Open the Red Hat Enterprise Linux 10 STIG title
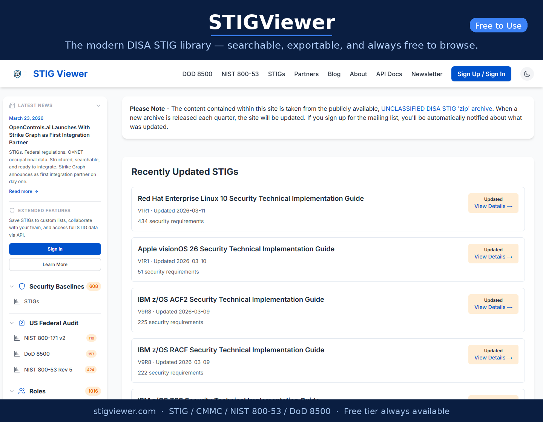The image size is (543, 422). [x=251, y=199]
